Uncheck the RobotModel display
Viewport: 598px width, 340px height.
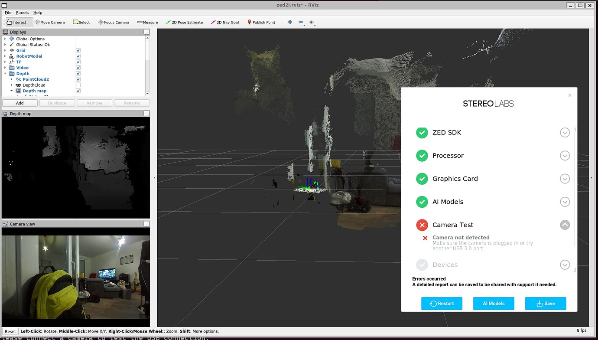coord(78,56)
